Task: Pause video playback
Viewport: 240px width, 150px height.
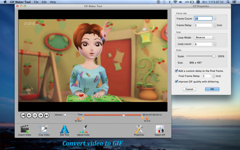Action: [35, 115]
